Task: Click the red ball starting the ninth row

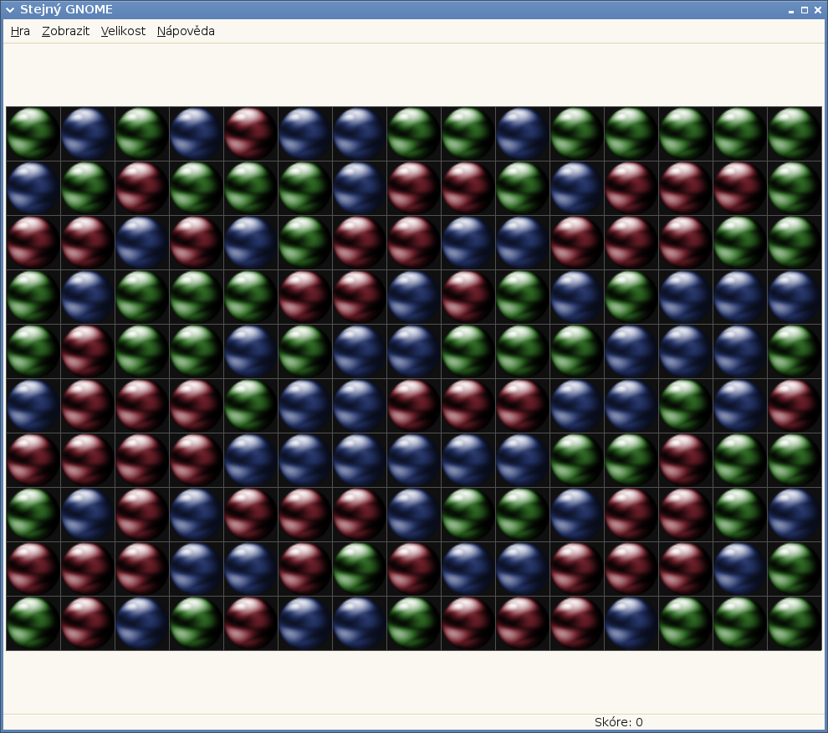Action: point(33,569)
